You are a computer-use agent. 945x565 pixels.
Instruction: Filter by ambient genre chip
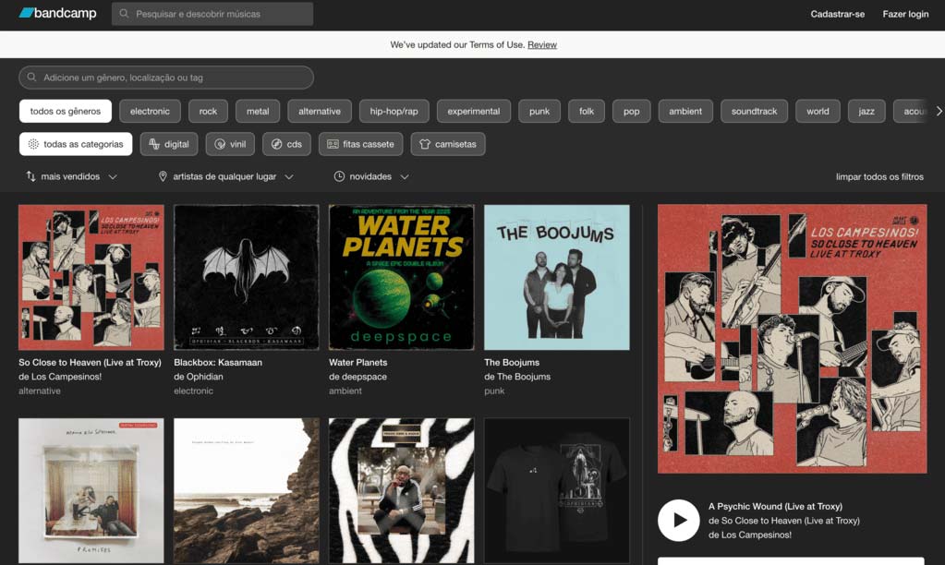[x=685, y=111]
